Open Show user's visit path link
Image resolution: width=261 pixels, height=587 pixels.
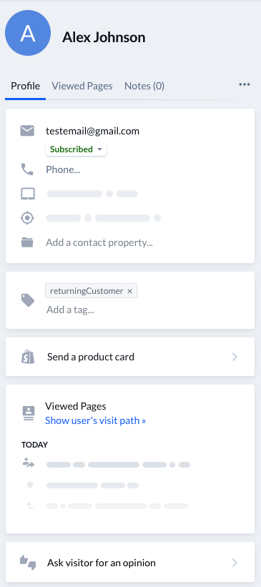[96, 420]
